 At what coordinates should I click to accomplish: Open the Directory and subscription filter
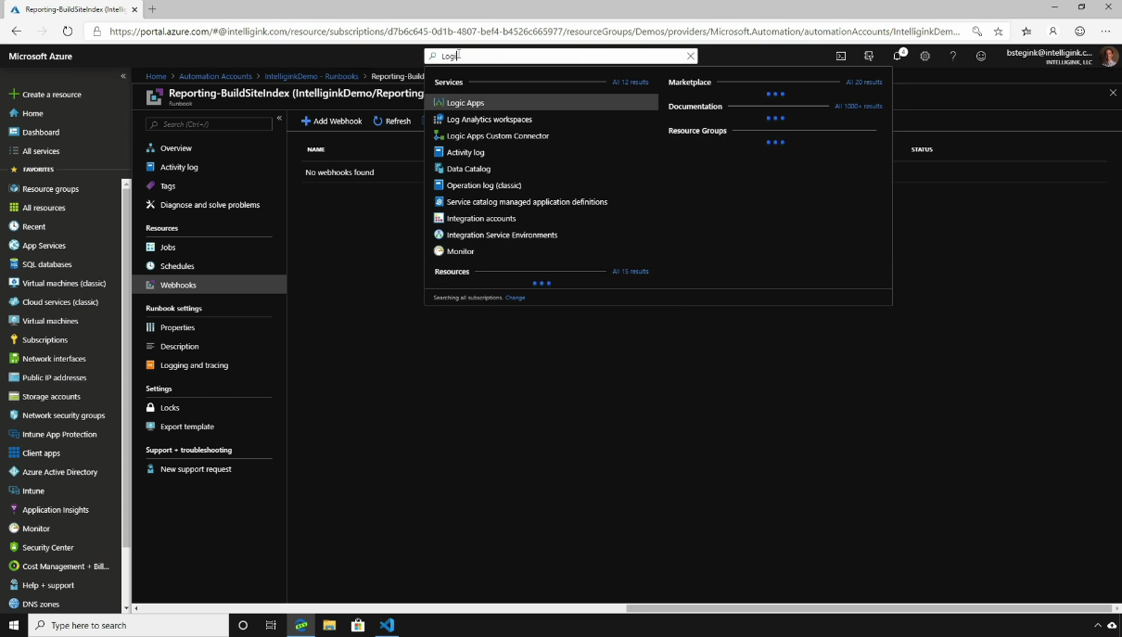[x=869, y=56]
